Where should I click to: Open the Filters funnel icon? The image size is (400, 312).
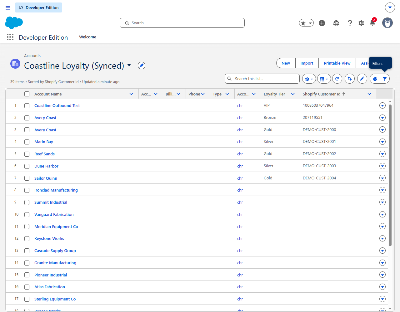385,79
